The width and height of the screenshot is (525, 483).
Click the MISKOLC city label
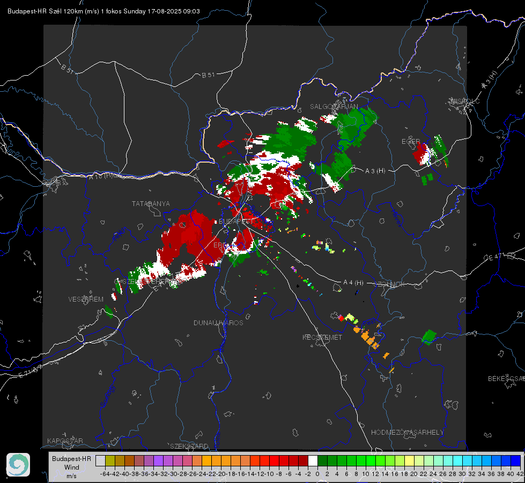coord(465,101)
